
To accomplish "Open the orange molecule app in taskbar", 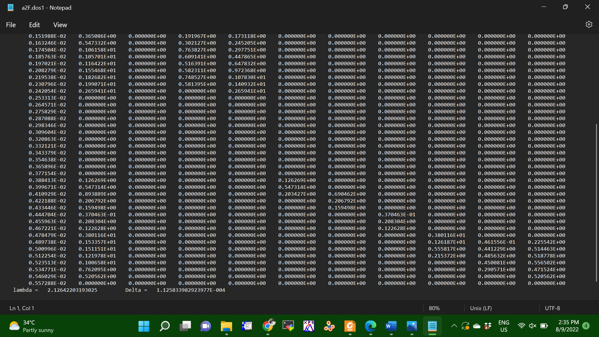I will click(329, 326).
